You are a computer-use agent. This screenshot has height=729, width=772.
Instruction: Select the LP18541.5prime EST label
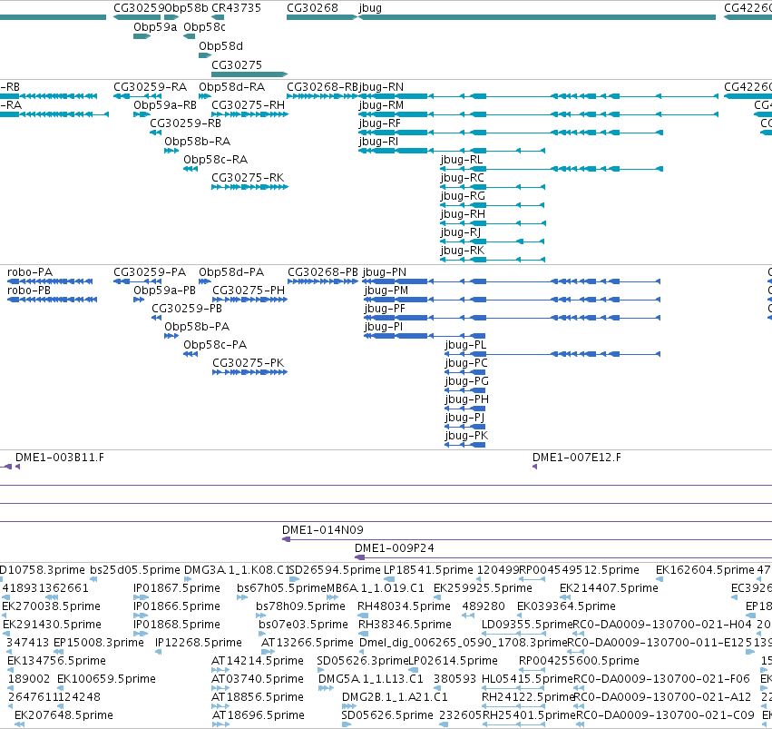tap(428, 570)
